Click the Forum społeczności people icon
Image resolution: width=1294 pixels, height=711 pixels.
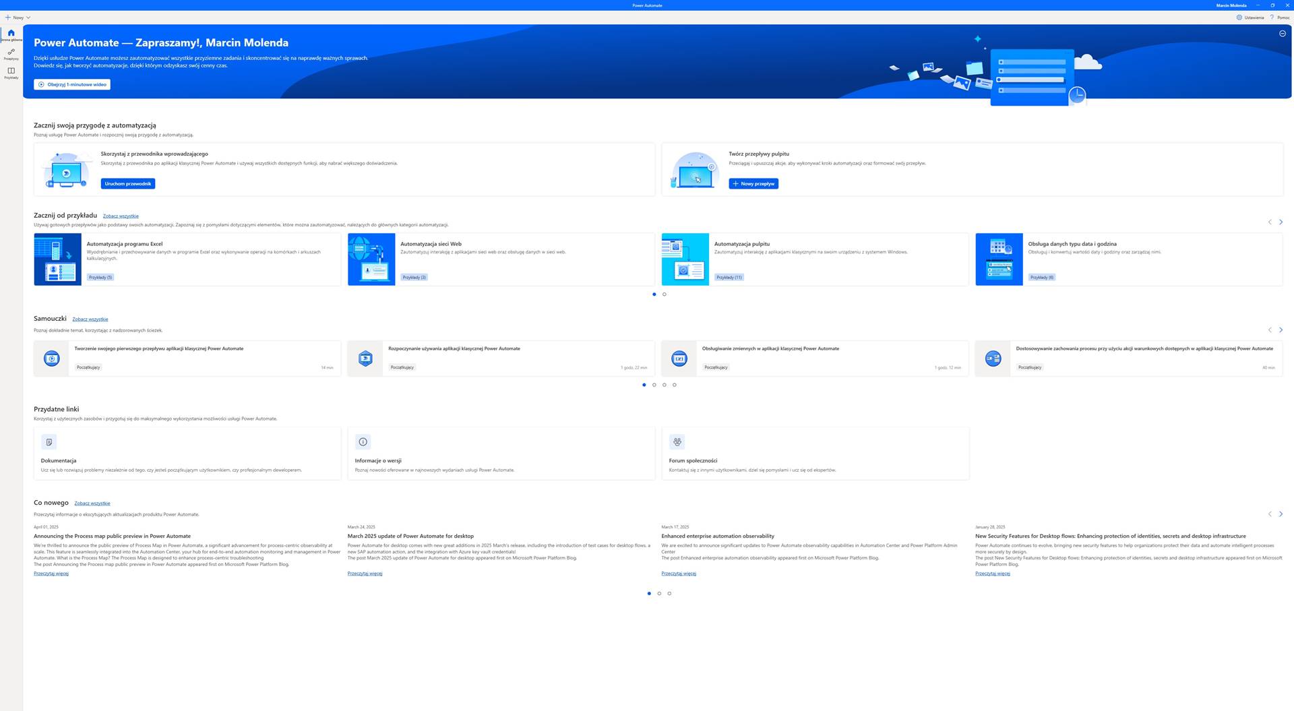(677, 442)
